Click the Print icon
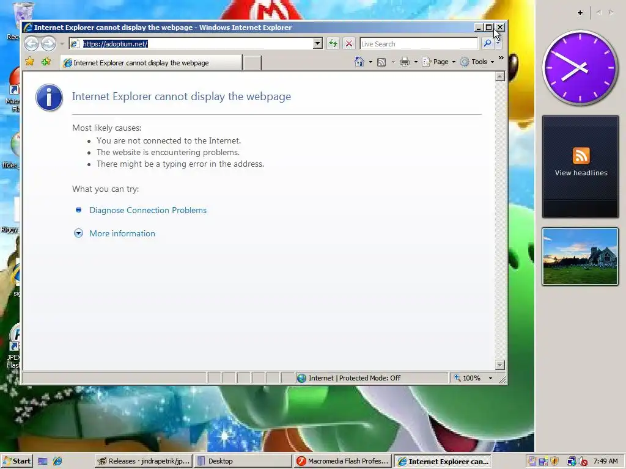626x469 pixels. pos(405,62)
